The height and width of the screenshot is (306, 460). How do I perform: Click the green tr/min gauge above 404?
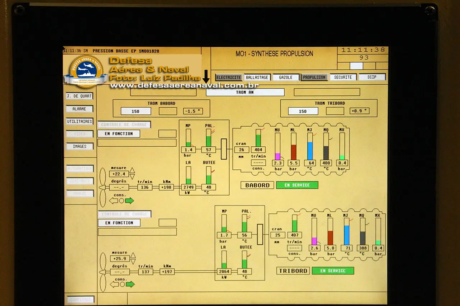point(258,138)
